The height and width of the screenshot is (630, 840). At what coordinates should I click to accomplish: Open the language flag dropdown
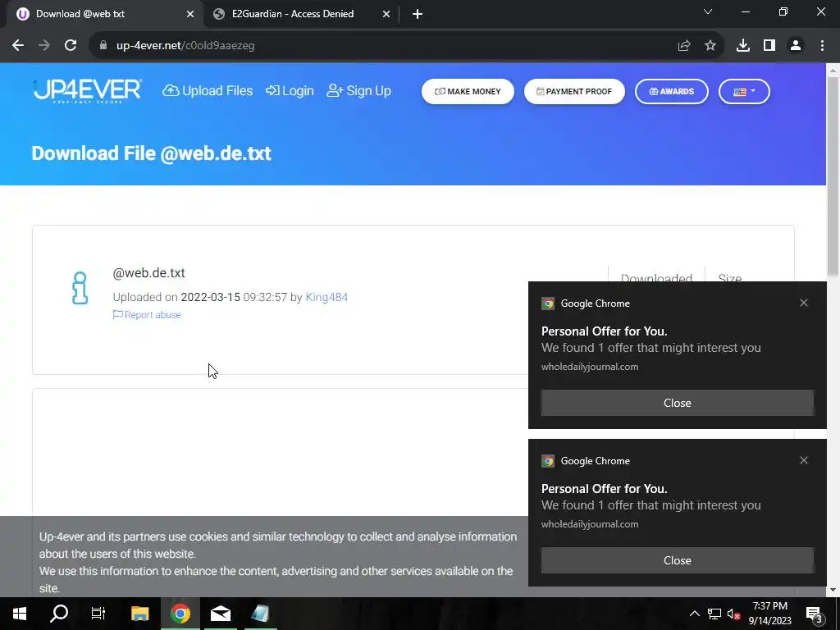tap(744, 92)
